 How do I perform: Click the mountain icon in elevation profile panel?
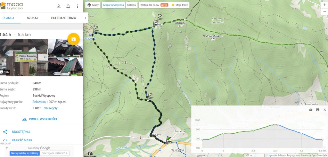coord(311,110)
